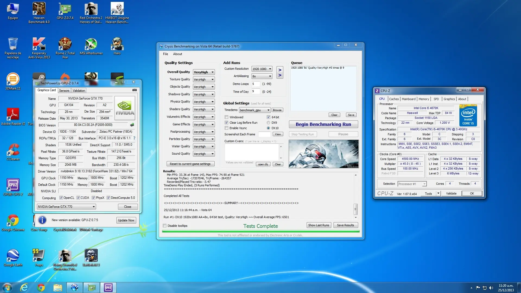Open Internet Explorer from the taskbar
521x293 pixels.
24,288
